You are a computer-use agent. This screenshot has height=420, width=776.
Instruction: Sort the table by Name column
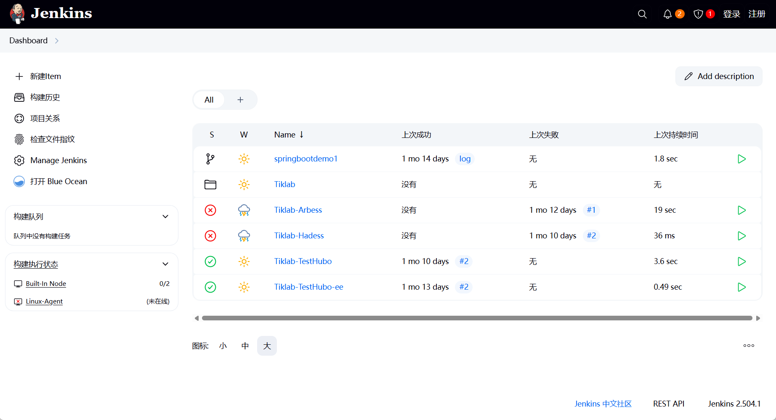(289, 135)
